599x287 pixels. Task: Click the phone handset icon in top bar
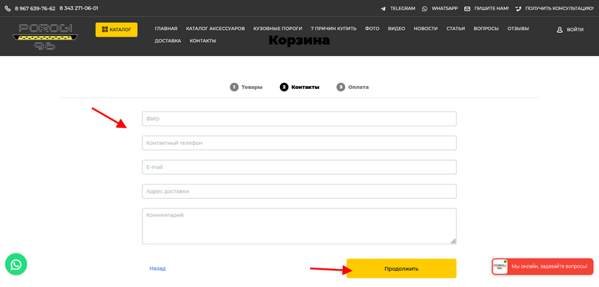point(7,8)
